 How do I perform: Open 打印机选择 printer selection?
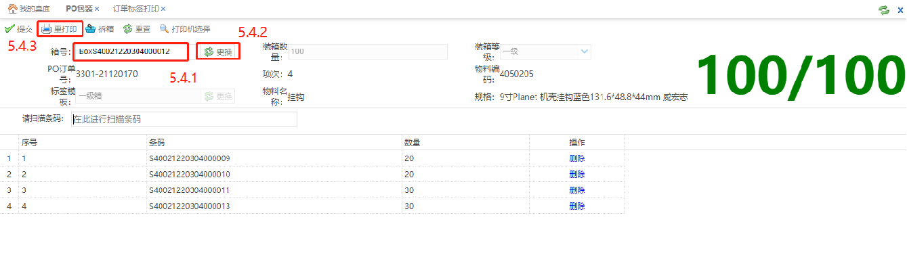pyautogui.click(x=184, y=29)
